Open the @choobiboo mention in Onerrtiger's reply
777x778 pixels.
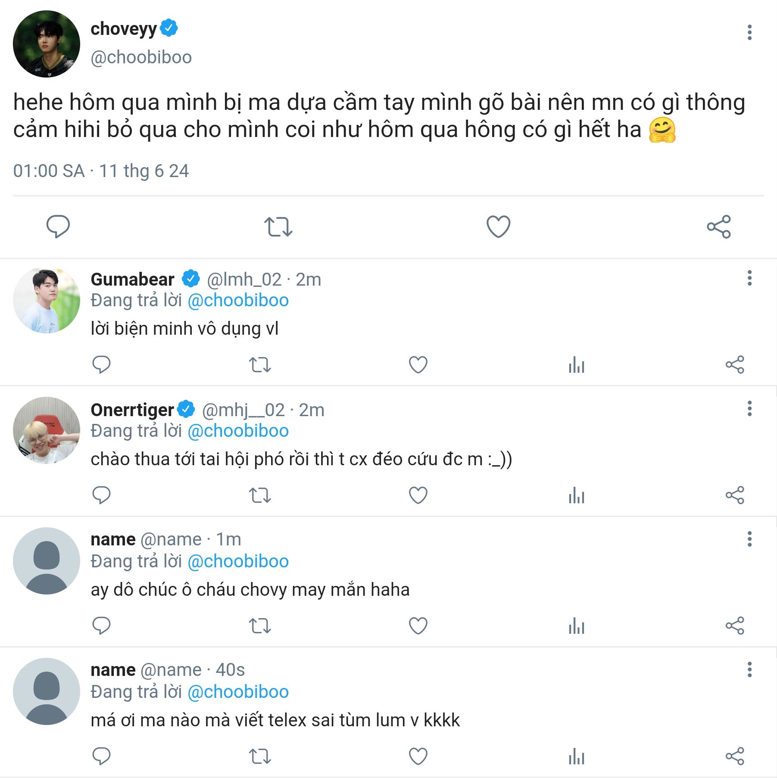238,431
